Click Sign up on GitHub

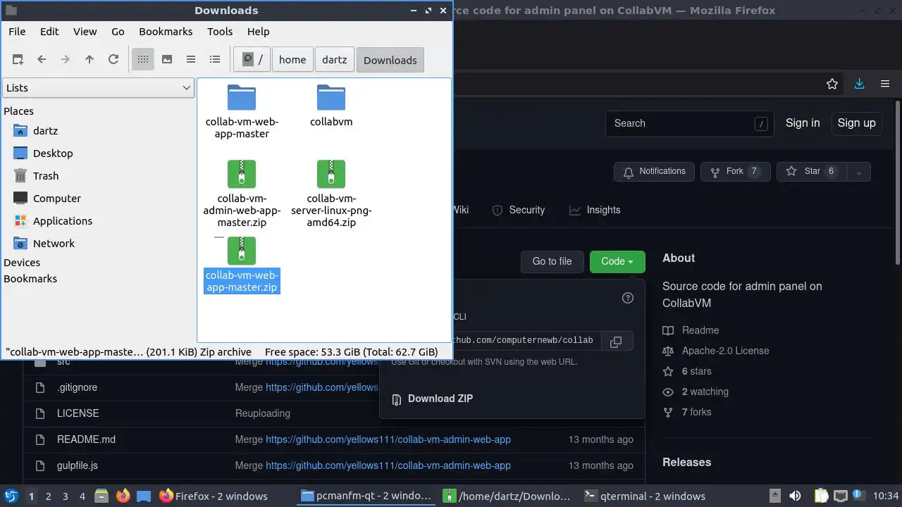click(856, 123)
